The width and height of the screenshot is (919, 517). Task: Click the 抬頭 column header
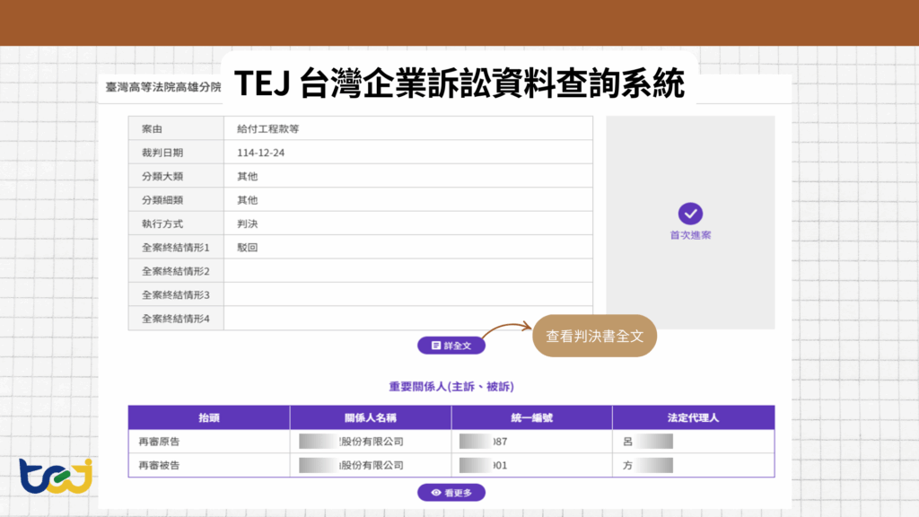pos(208,417)
